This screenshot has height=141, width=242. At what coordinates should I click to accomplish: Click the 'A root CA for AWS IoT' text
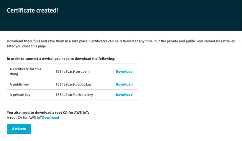(24, 117)
